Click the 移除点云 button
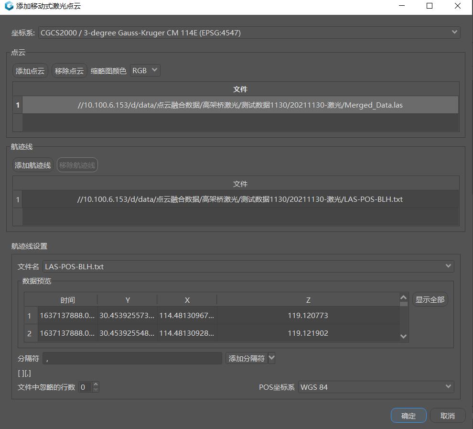Screen dimensions: 473x429 [69, 71]
